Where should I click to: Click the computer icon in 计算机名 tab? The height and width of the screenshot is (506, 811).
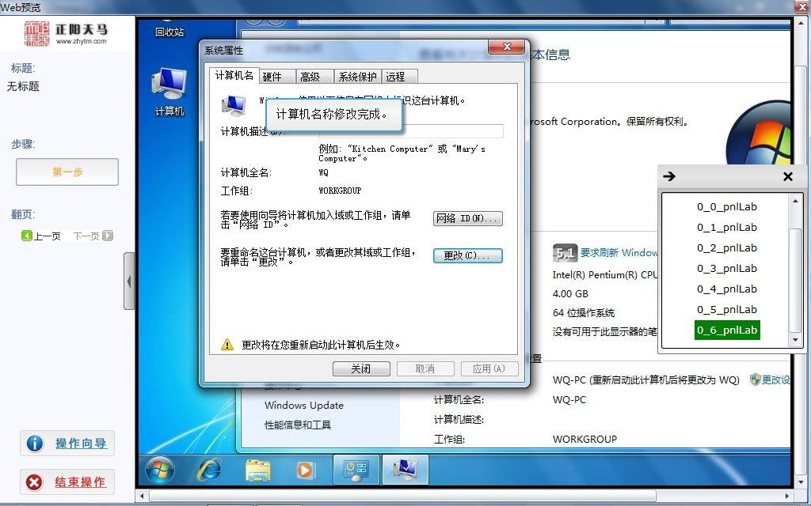coord(234,105)
